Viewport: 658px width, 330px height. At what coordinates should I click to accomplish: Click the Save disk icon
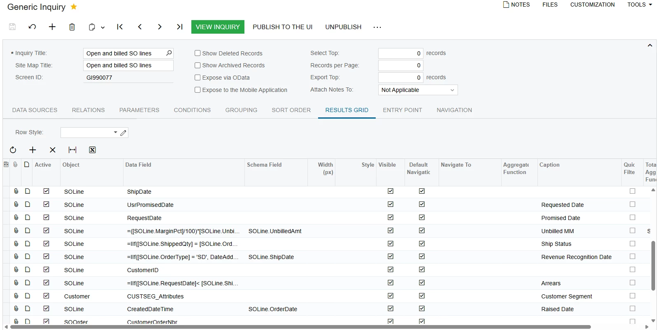click(x=12, y=27)
